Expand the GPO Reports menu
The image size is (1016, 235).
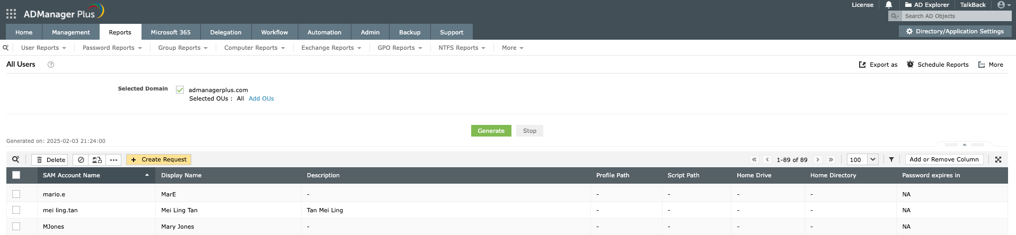(400, 48)
